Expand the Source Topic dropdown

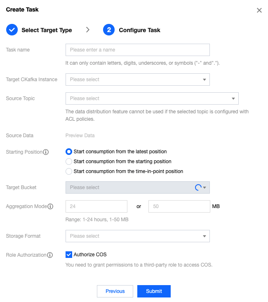coord(152,98)
